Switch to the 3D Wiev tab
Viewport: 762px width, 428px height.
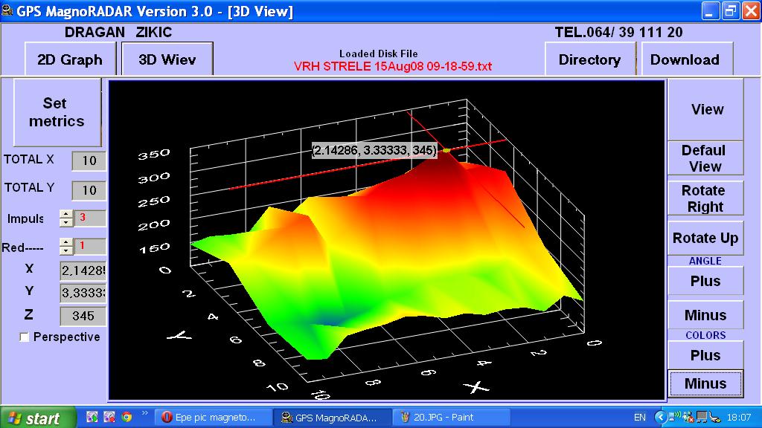coord(167,59)
